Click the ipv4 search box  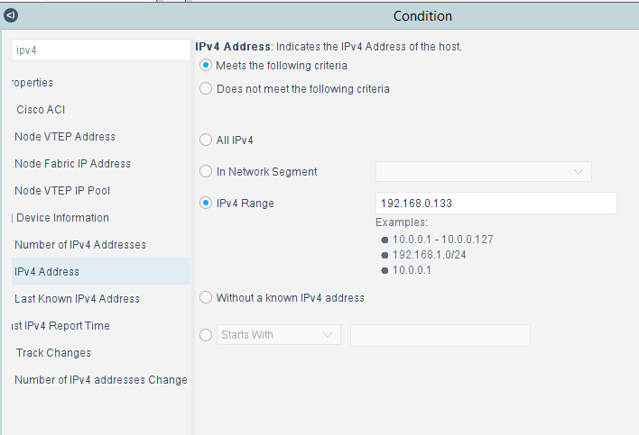[101, 50]
